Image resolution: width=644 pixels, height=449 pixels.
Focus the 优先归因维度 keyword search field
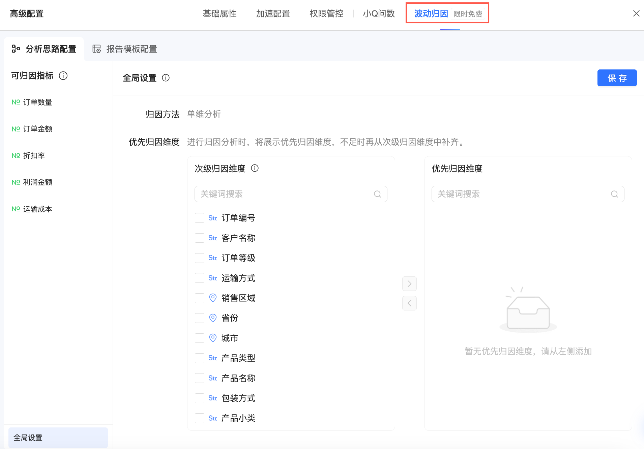click(x=528, y=194)
